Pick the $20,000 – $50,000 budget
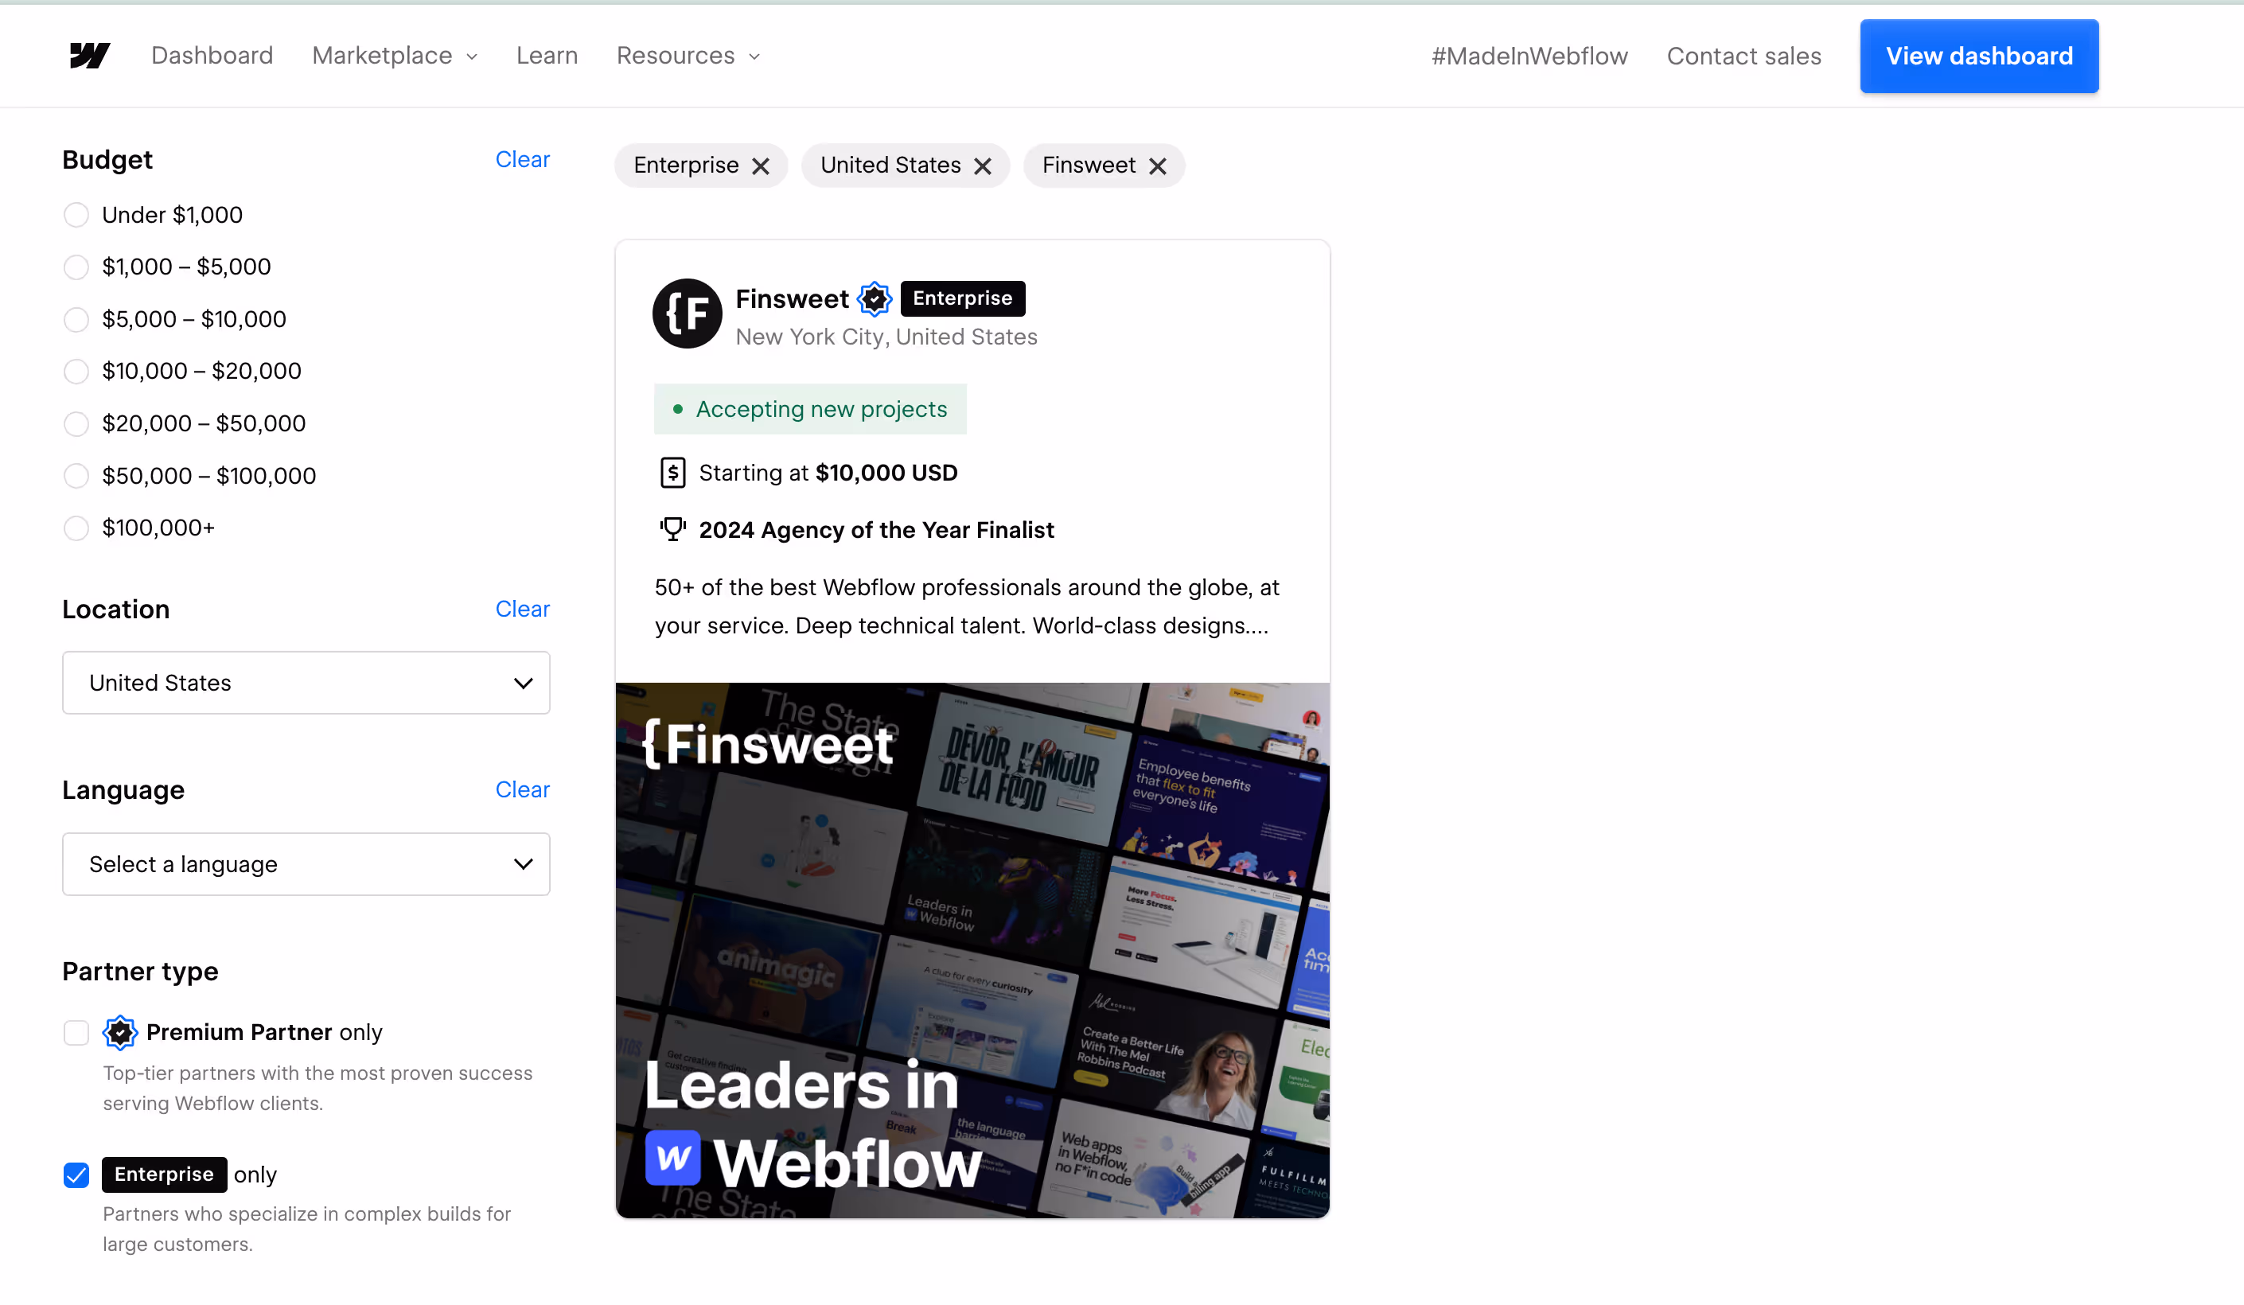 [76, 423]
